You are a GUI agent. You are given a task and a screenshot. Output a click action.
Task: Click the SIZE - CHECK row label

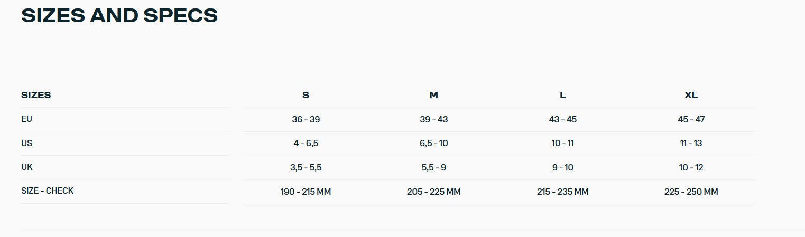tap(48, 191)
